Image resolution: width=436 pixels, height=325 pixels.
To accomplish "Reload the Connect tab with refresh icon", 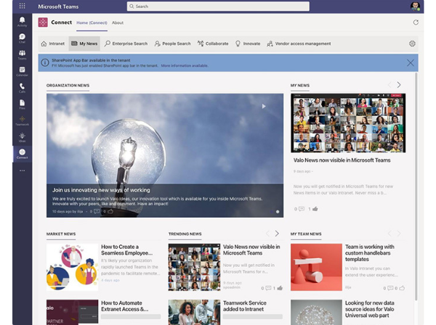I will 416,22.
